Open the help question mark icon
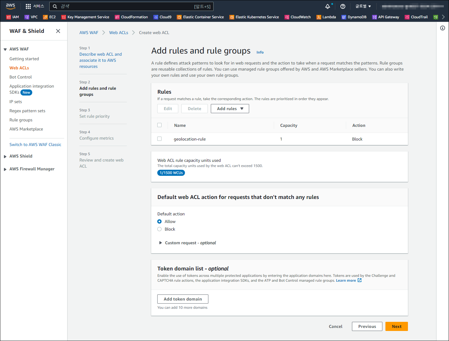Screen dimensions: 449x341 click(343, 6)
